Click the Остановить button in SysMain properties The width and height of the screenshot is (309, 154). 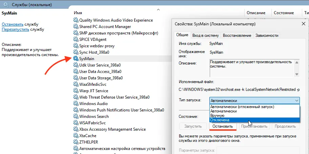pyautogui.click(x=223, y=126)
